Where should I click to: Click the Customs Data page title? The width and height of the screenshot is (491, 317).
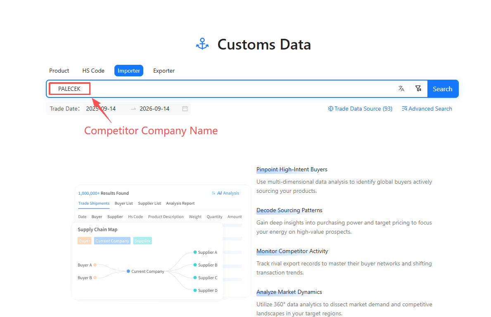point(264,44)
